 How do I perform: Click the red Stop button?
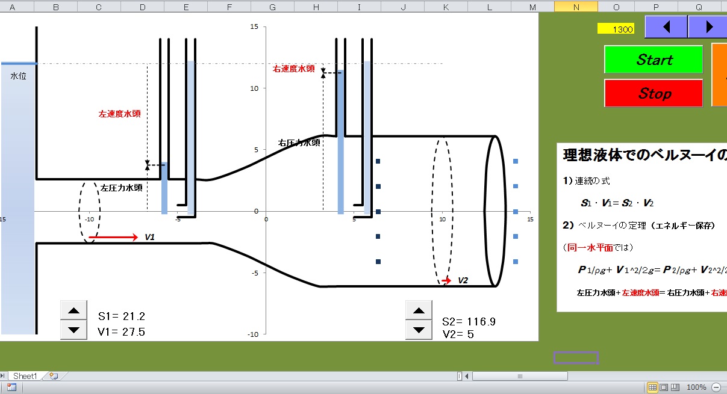tap(654, 93)
